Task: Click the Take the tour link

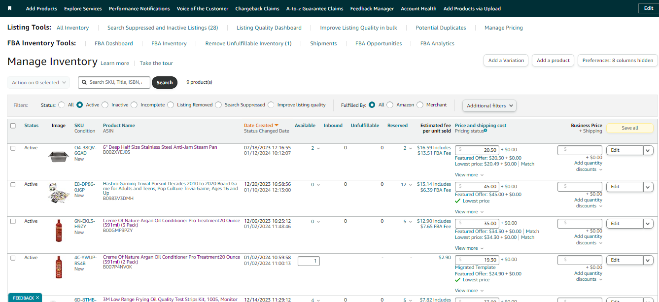Action: click(156, 63)
